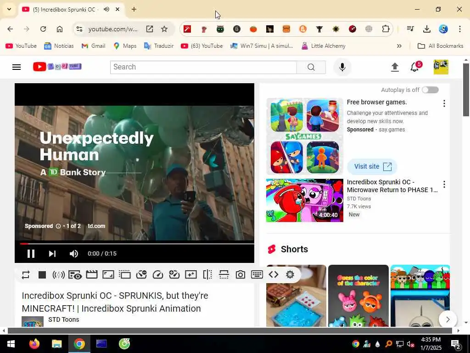Click the ad info icon next to Sponsored
The height and width of the screenshot is (353, 470).
(x=58, y=226)
